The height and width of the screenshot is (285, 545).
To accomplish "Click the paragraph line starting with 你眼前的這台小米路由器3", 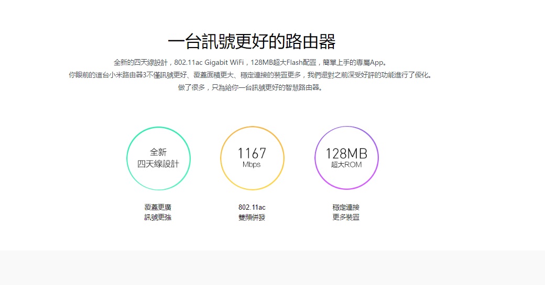I will pos(252,75).
